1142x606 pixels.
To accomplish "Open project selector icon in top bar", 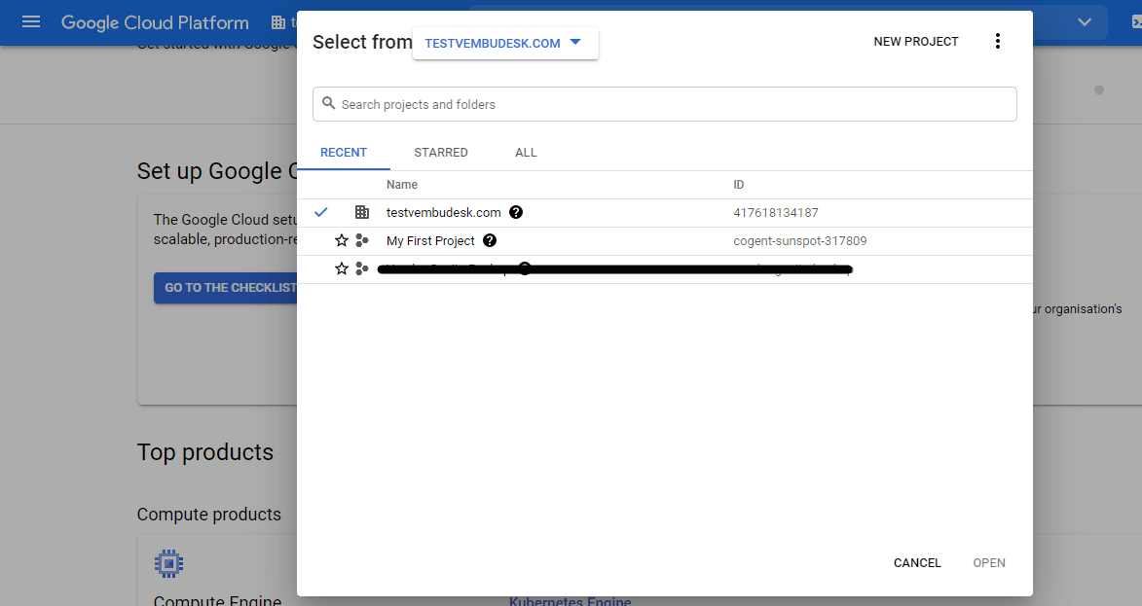I will pyautogui.click(x=277, y=22).
